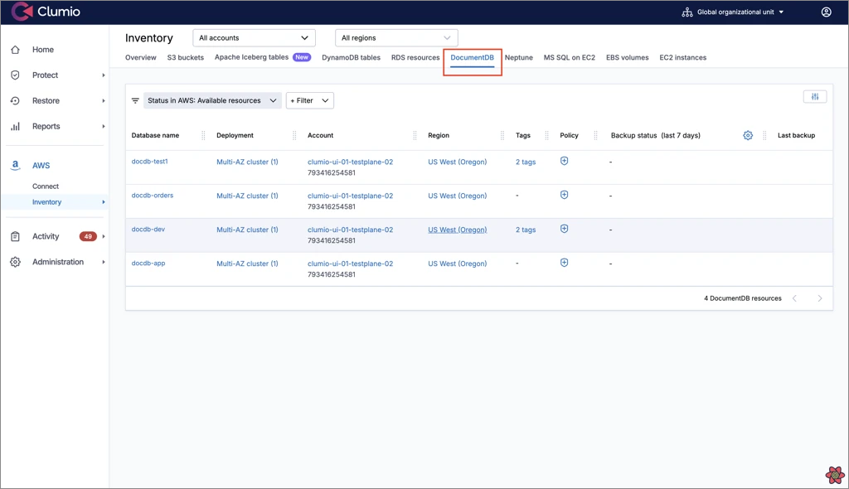Viewport: 849px width, 489px height.
Task: Open the backup status settings gear
Action: click(x=748, y=135)
